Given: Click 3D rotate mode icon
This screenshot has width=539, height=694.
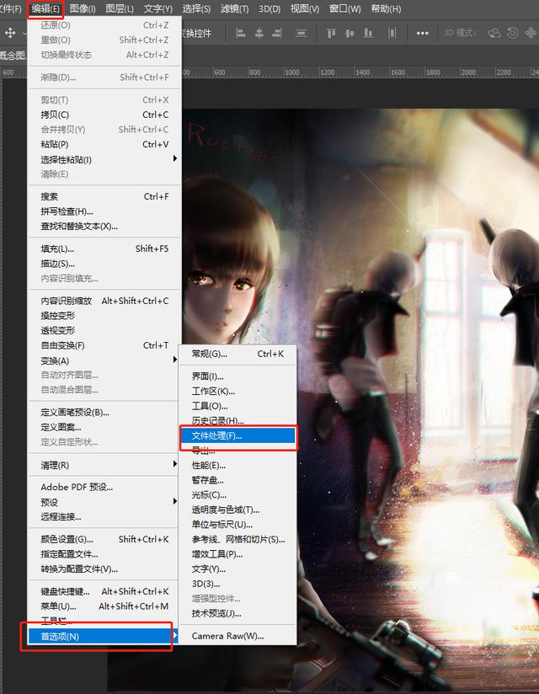Looking at the screenshot, I should [494, 33].
